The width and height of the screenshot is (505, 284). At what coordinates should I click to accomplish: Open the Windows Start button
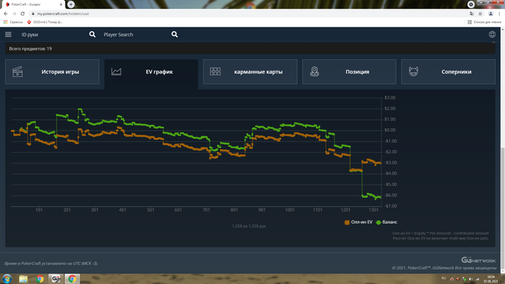pos(6,278)
